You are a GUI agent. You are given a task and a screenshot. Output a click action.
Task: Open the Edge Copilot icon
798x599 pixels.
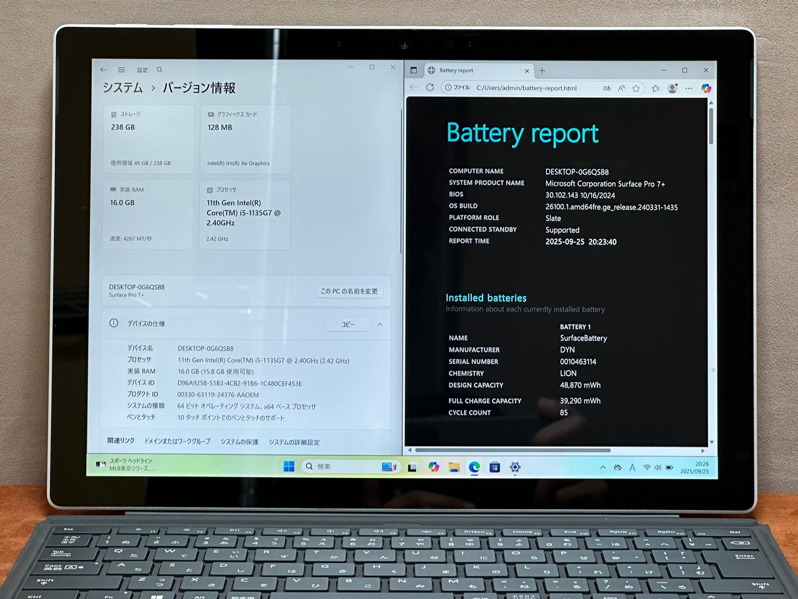706,89
